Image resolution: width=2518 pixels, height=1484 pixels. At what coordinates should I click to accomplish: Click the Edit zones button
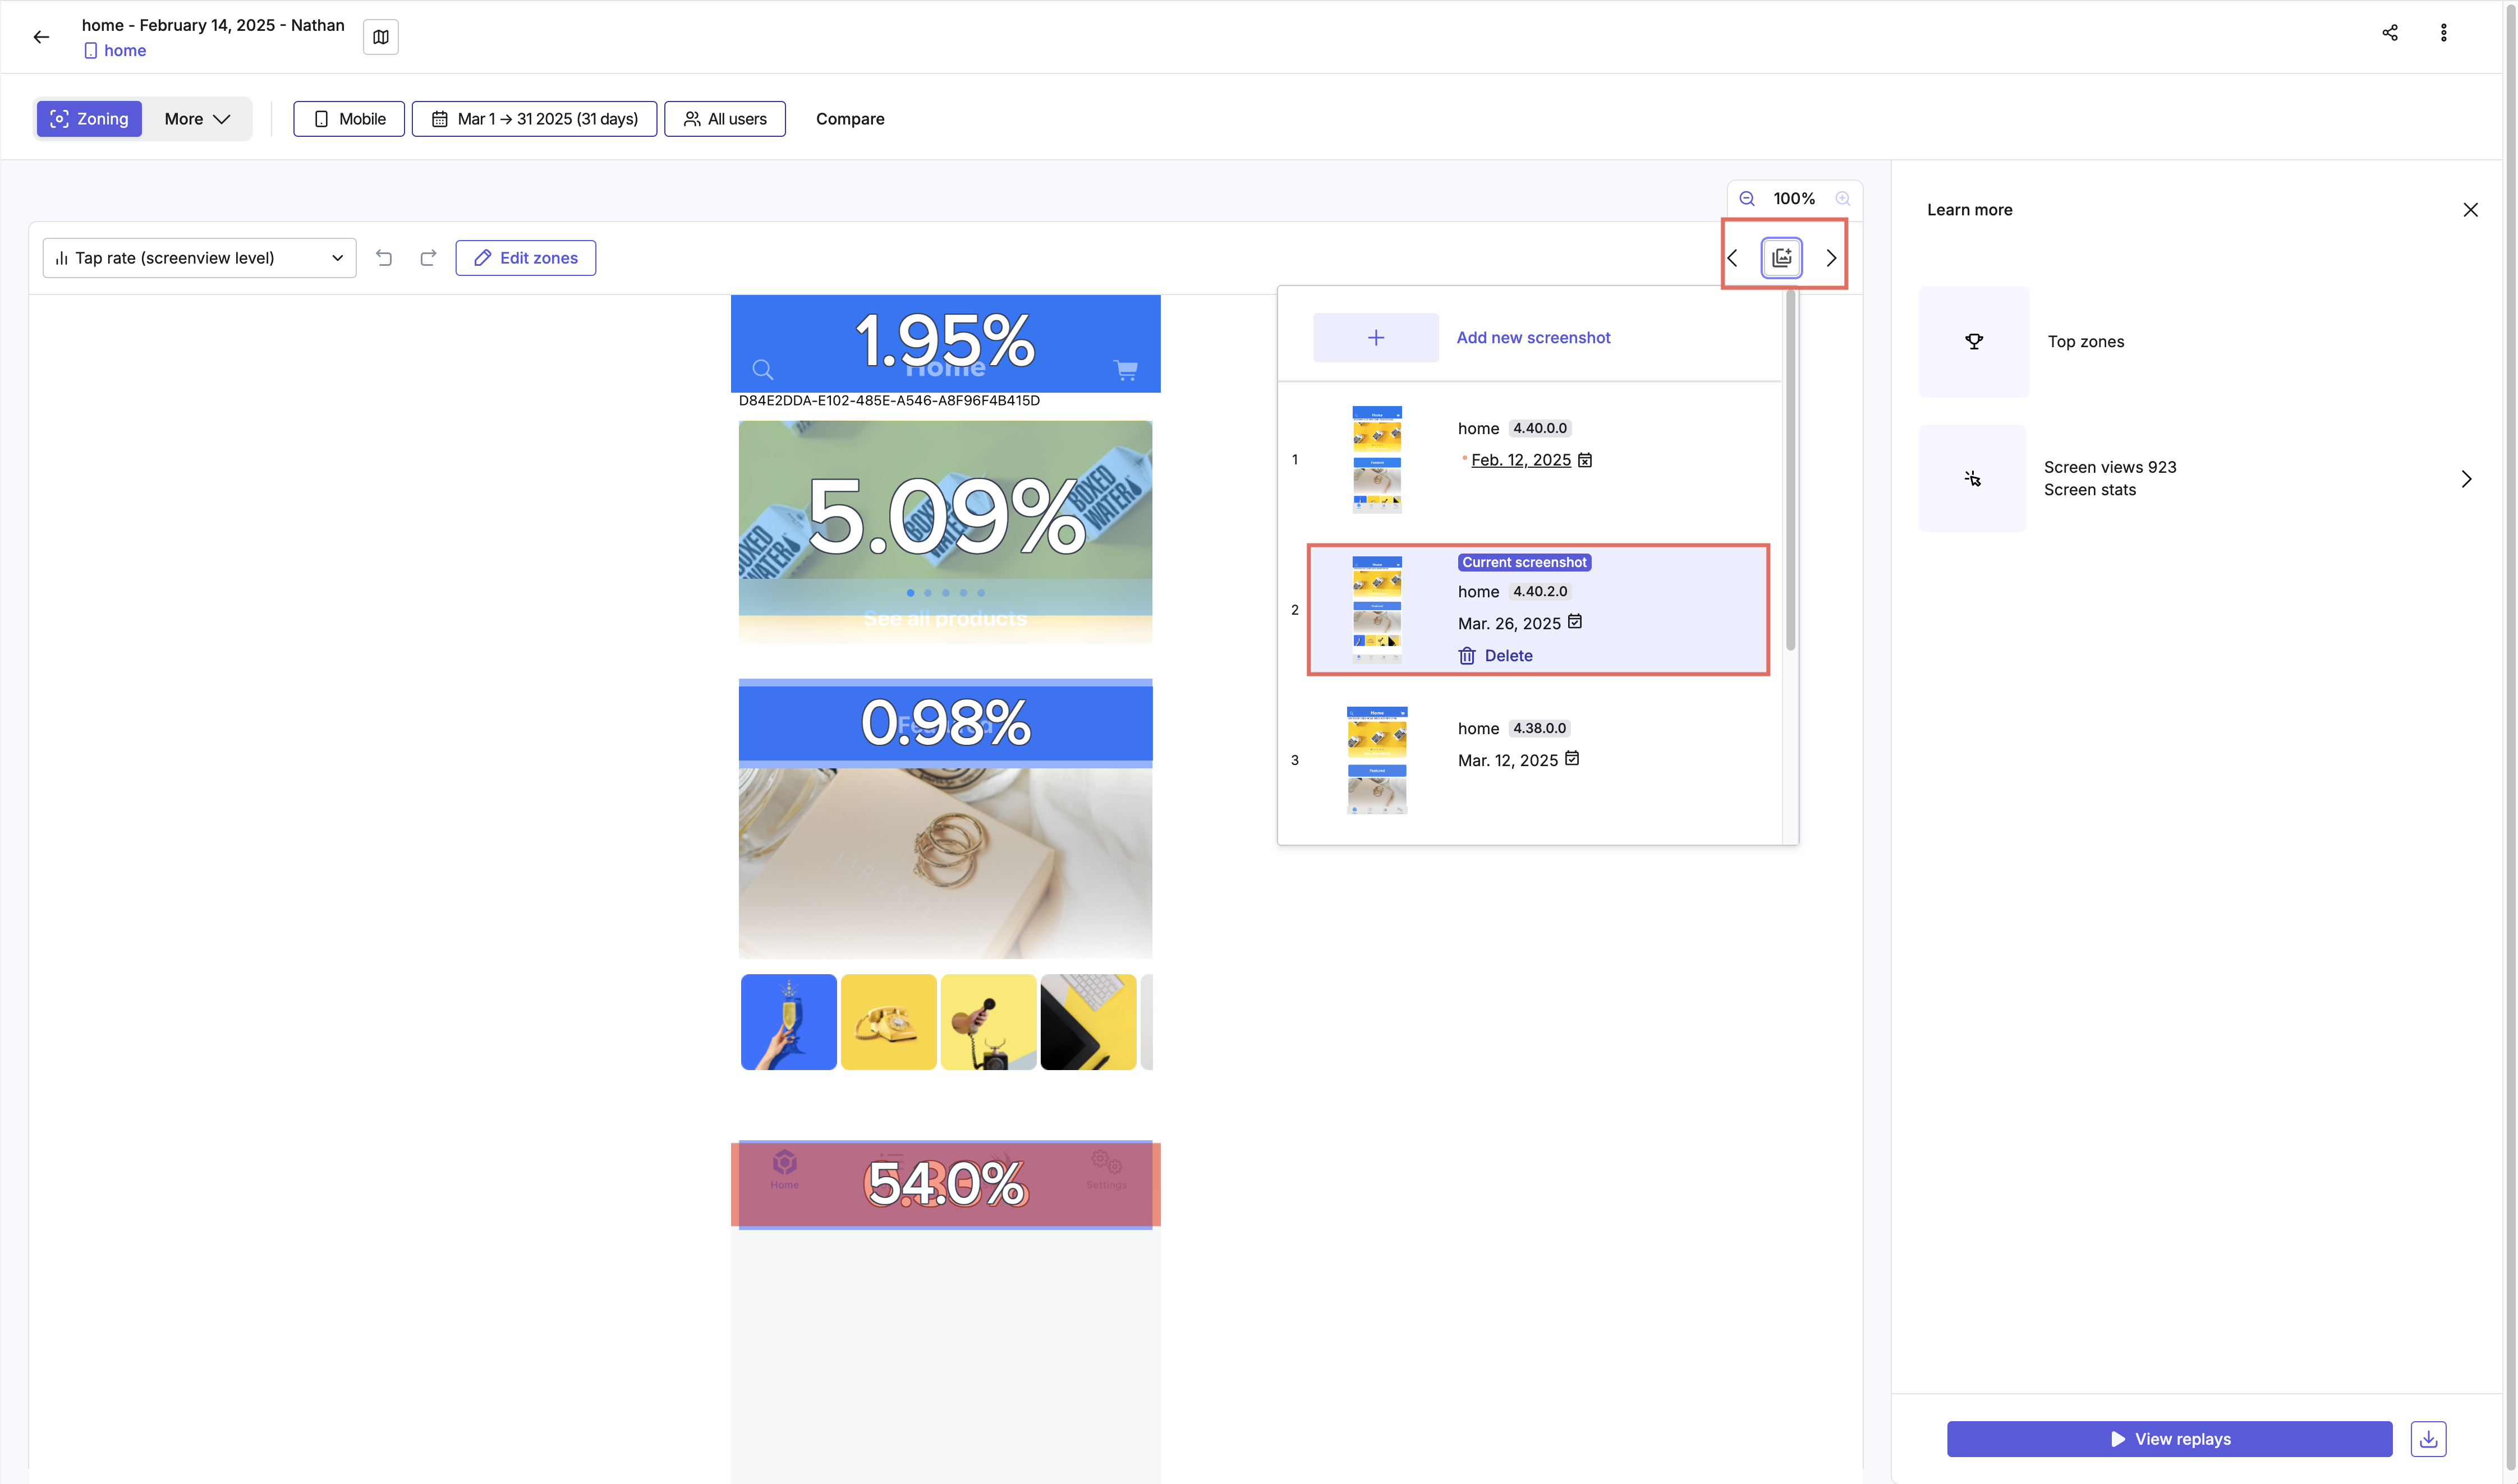[x=525, y=258]
